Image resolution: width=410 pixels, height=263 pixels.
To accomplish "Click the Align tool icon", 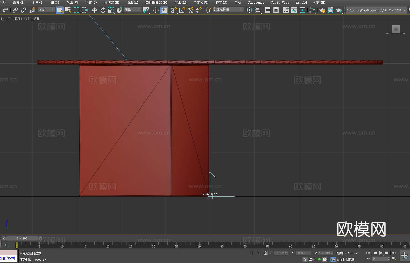I will click(x=258, y=10).
